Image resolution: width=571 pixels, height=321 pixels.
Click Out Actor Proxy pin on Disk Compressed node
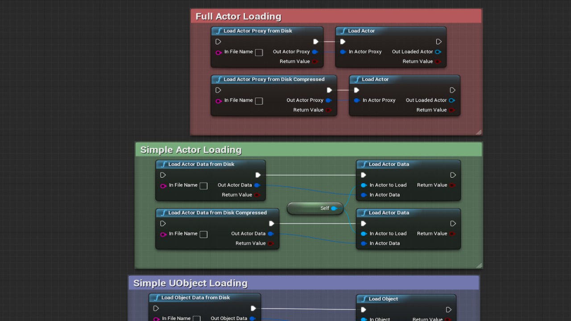(x=329, y=100)
